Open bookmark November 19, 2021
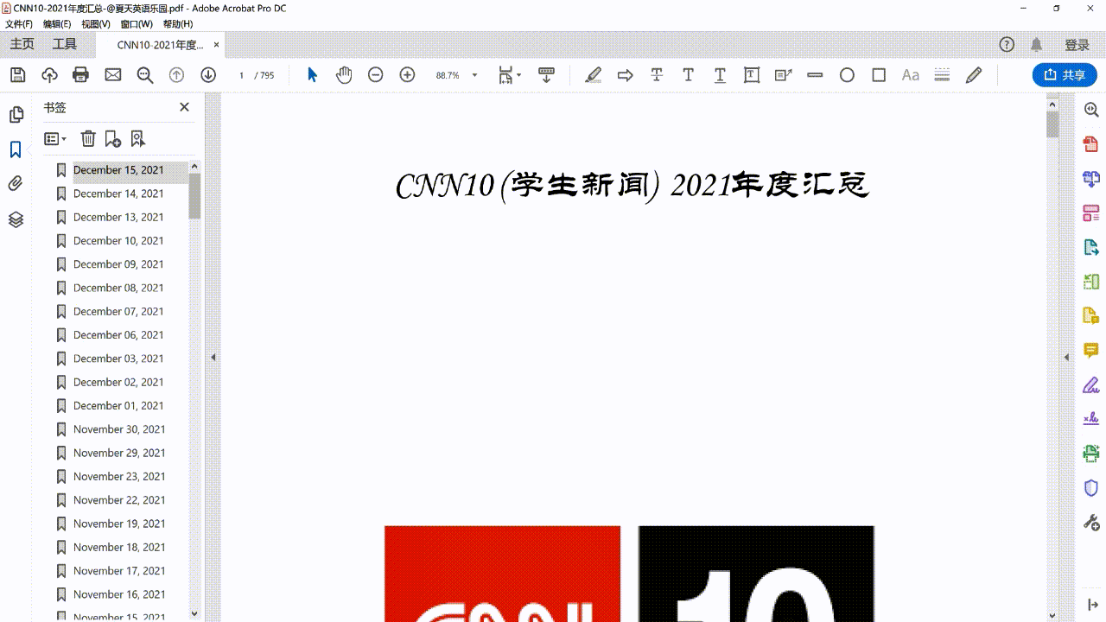 pyautogui.click(x=119, y=524)
